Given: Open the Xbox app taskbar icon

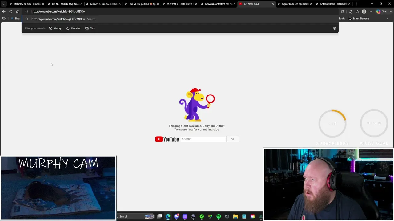Looking at the screenshot, I should point(261,216).
